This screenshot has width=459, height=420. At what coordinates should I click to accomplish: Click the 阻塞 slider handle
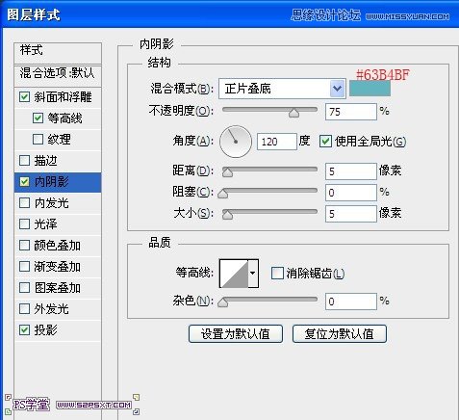tap(222, 194)
